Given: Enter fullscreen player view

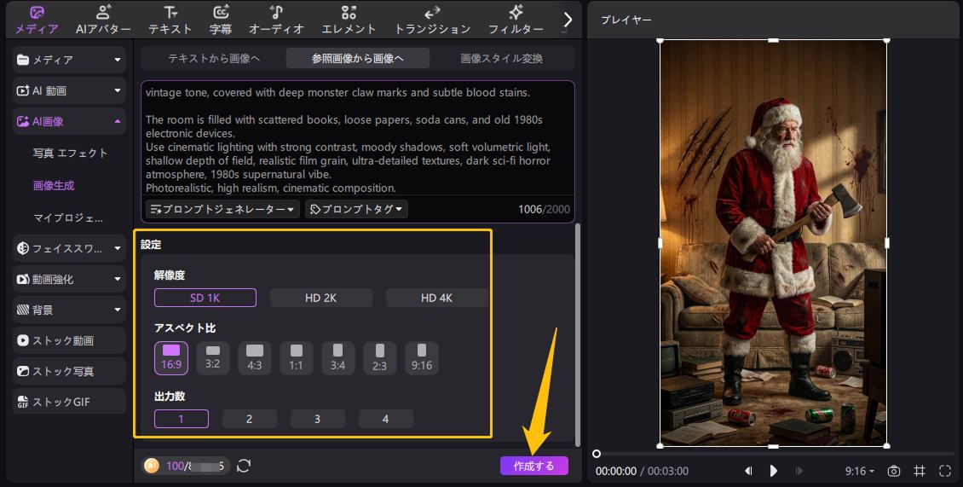Looking at the screenshot, I should tap(945, 471).
